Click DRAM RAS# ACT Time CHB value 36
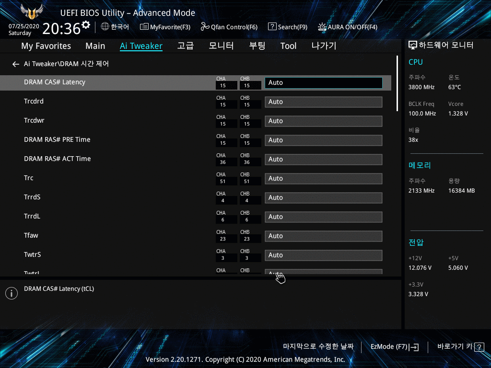Viewport: 491px width, 368px height. pos(247,162)
